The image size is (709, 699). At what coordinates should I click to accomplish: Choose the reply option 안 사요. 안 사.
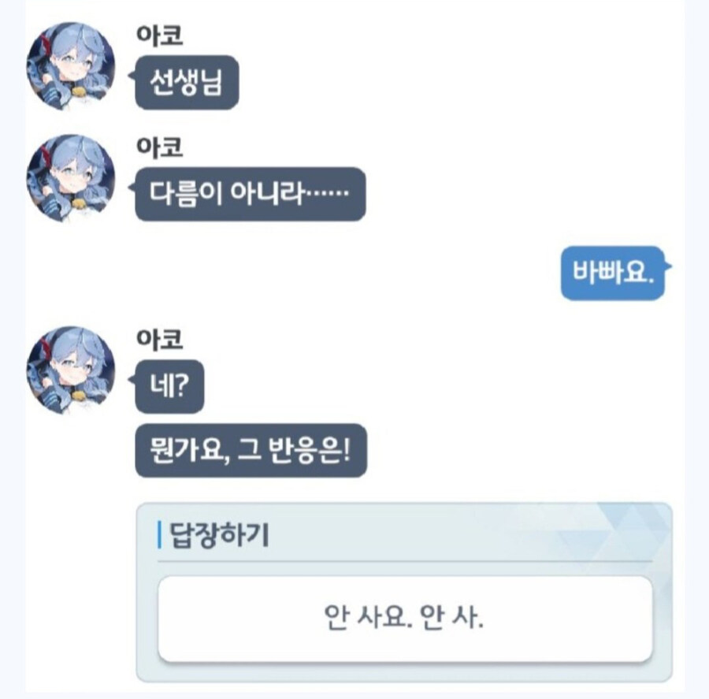[x=405, y=619]
